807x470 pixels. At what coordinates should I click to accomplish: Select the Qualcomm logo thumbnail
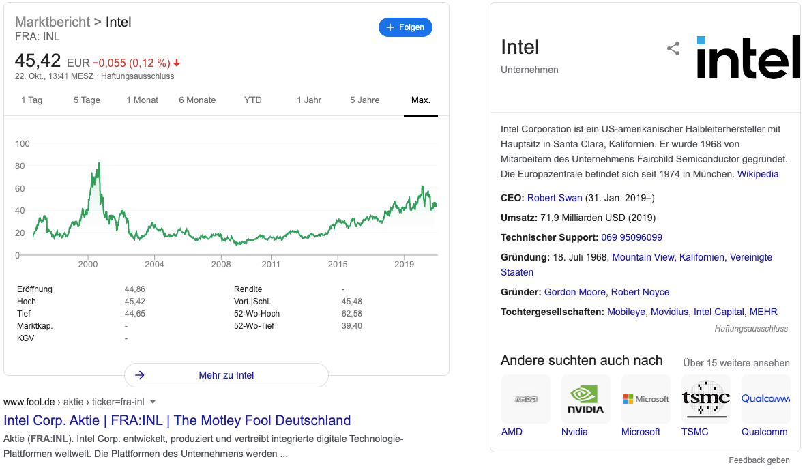coord(765,399)
